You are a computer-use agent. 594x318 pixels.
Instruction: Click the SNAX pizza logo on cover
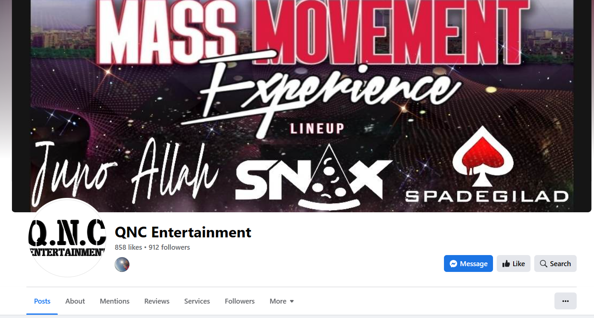(313, 177)
